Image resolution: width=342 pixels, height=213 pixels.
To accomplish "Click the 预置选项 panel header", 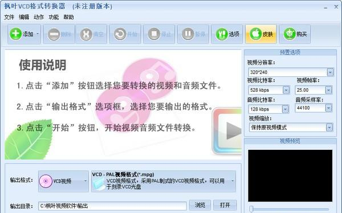I will tap(290, 52).
